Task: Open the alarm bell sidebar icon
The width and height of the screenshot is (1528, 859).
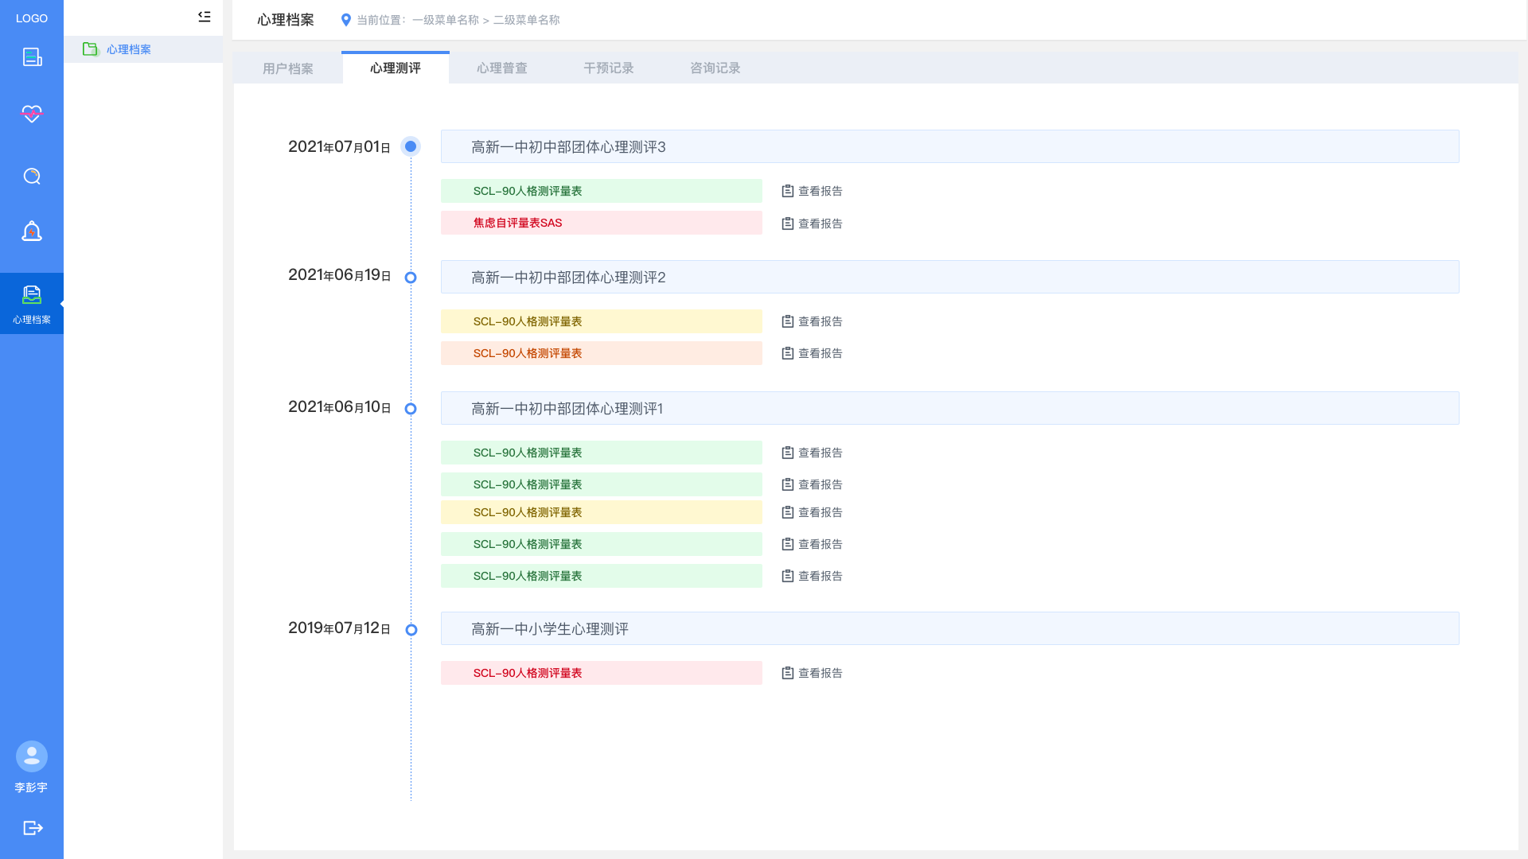Action: (32, 231)
